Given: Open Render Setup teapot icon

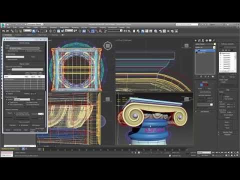Looking at the screenshot, I should tap(160, 31).
